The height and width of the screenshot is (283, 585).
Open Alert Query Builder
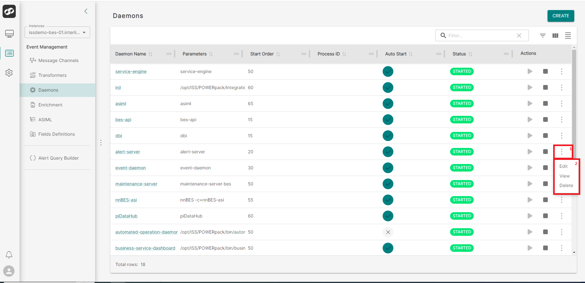tap(59, 158)
